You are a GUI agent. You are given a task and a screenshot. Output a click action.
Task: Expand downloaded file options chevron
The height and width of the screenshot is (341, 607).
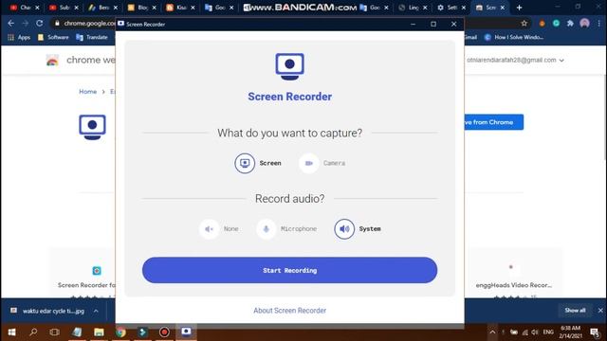(96, 311)
